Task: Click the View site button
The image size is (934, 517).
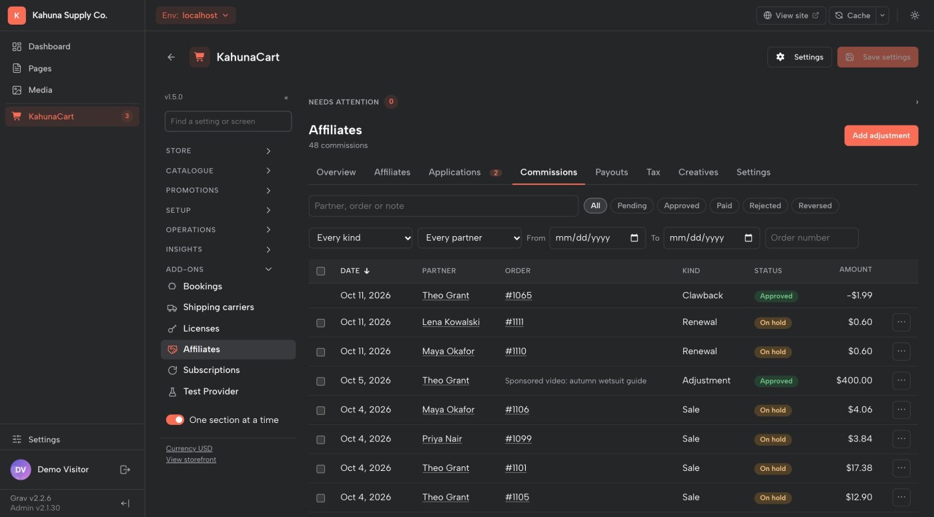Action: (x=791, y=15)
